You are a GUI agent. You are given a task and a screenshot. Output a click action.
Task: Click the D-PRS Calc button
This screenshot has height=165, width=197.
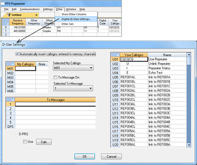point(44,142)
